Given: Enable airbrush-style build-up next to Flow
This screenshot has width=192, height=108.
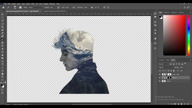Looking at the screenshot, I should click(73, 7).
